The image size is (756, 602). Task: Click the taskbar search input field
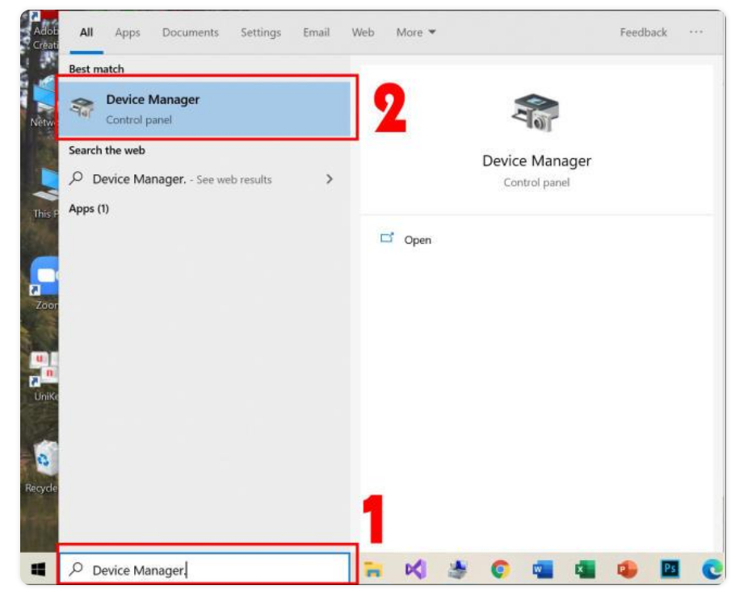206,570
